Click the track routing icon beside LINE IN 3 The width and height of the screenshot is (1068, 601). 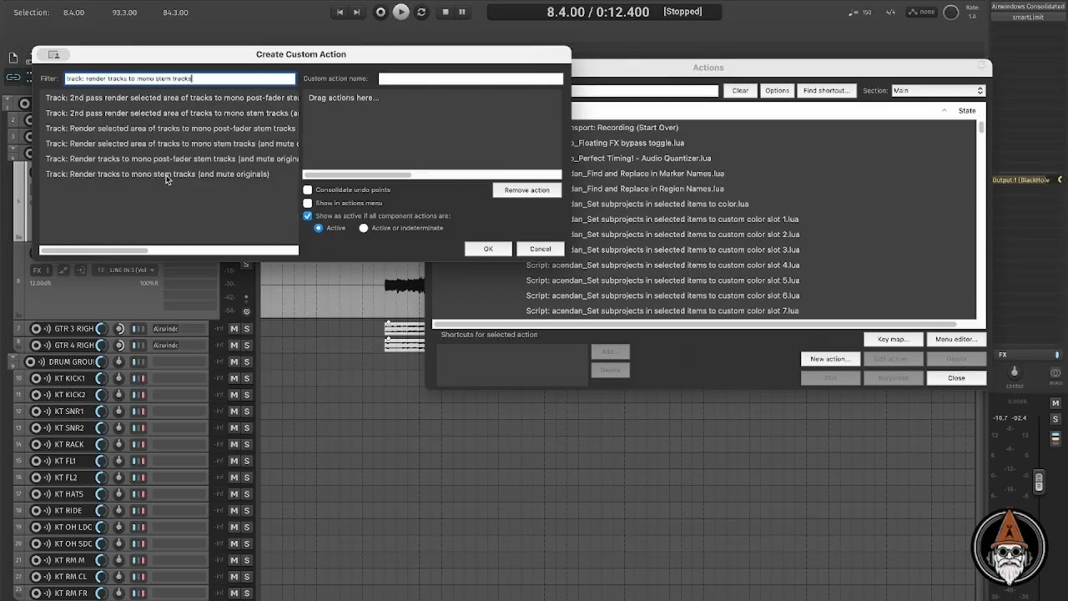tap(81, 270)
